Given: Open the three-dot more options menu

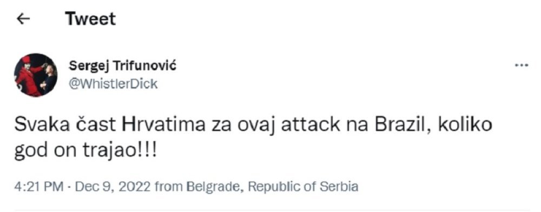Looking at the screenshot, I should (522, 65).
